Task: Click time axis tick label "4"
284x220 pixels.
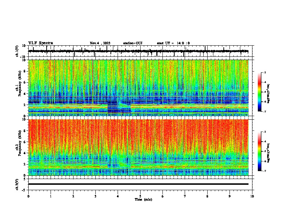Action: pyautogui.click(x=118, y=196)
